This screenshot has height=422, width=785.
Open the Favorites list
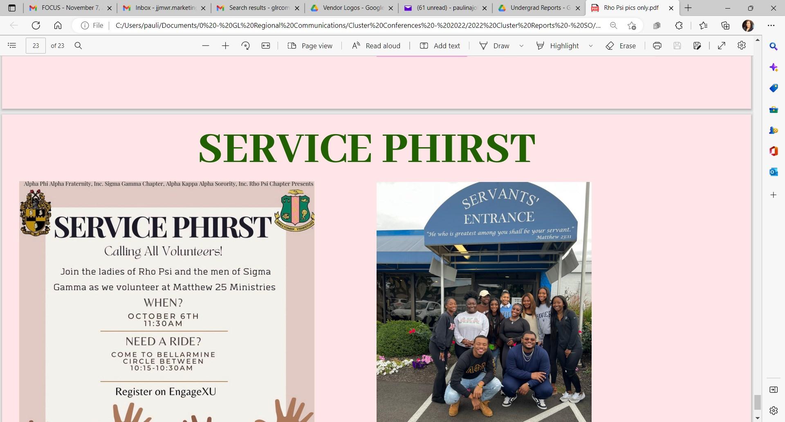[703, 25]
